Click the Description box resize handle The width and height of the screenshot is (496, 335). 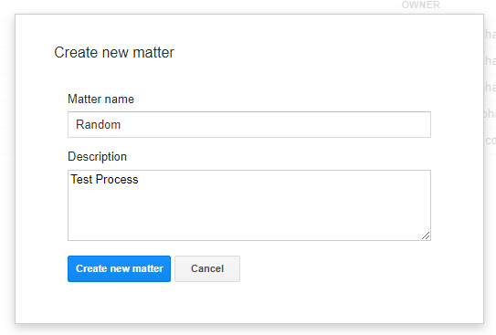pos(426,236)
